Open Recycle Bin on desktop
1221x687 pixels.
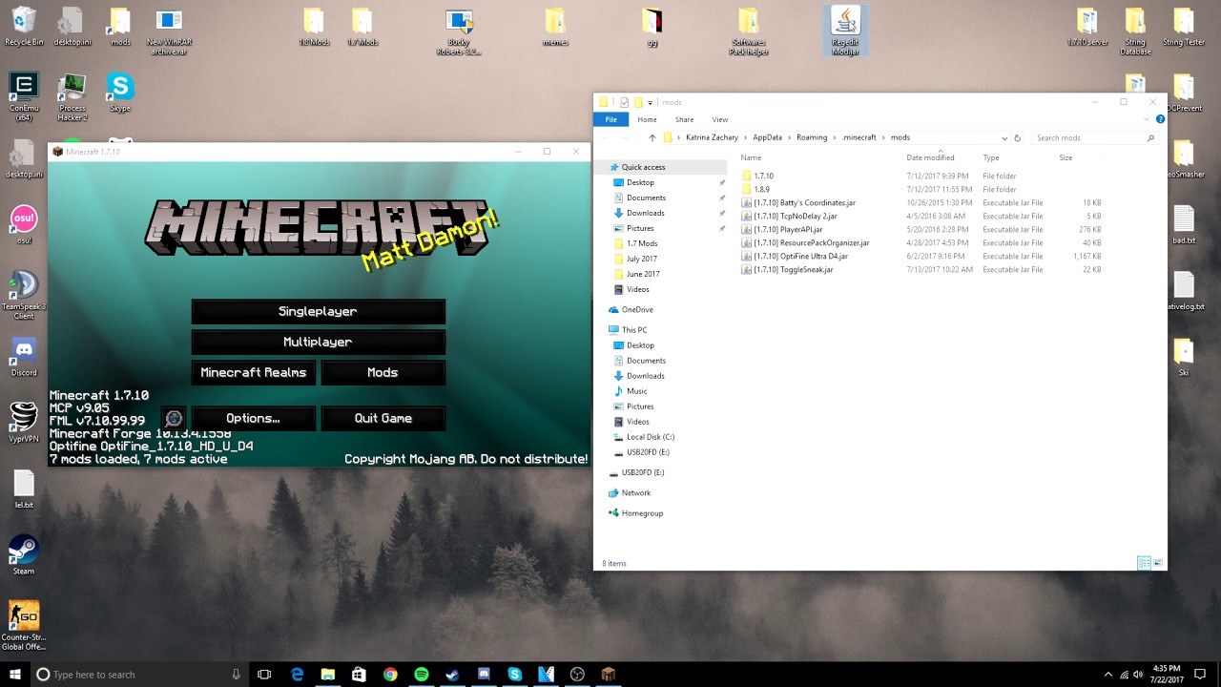[24, 26]
